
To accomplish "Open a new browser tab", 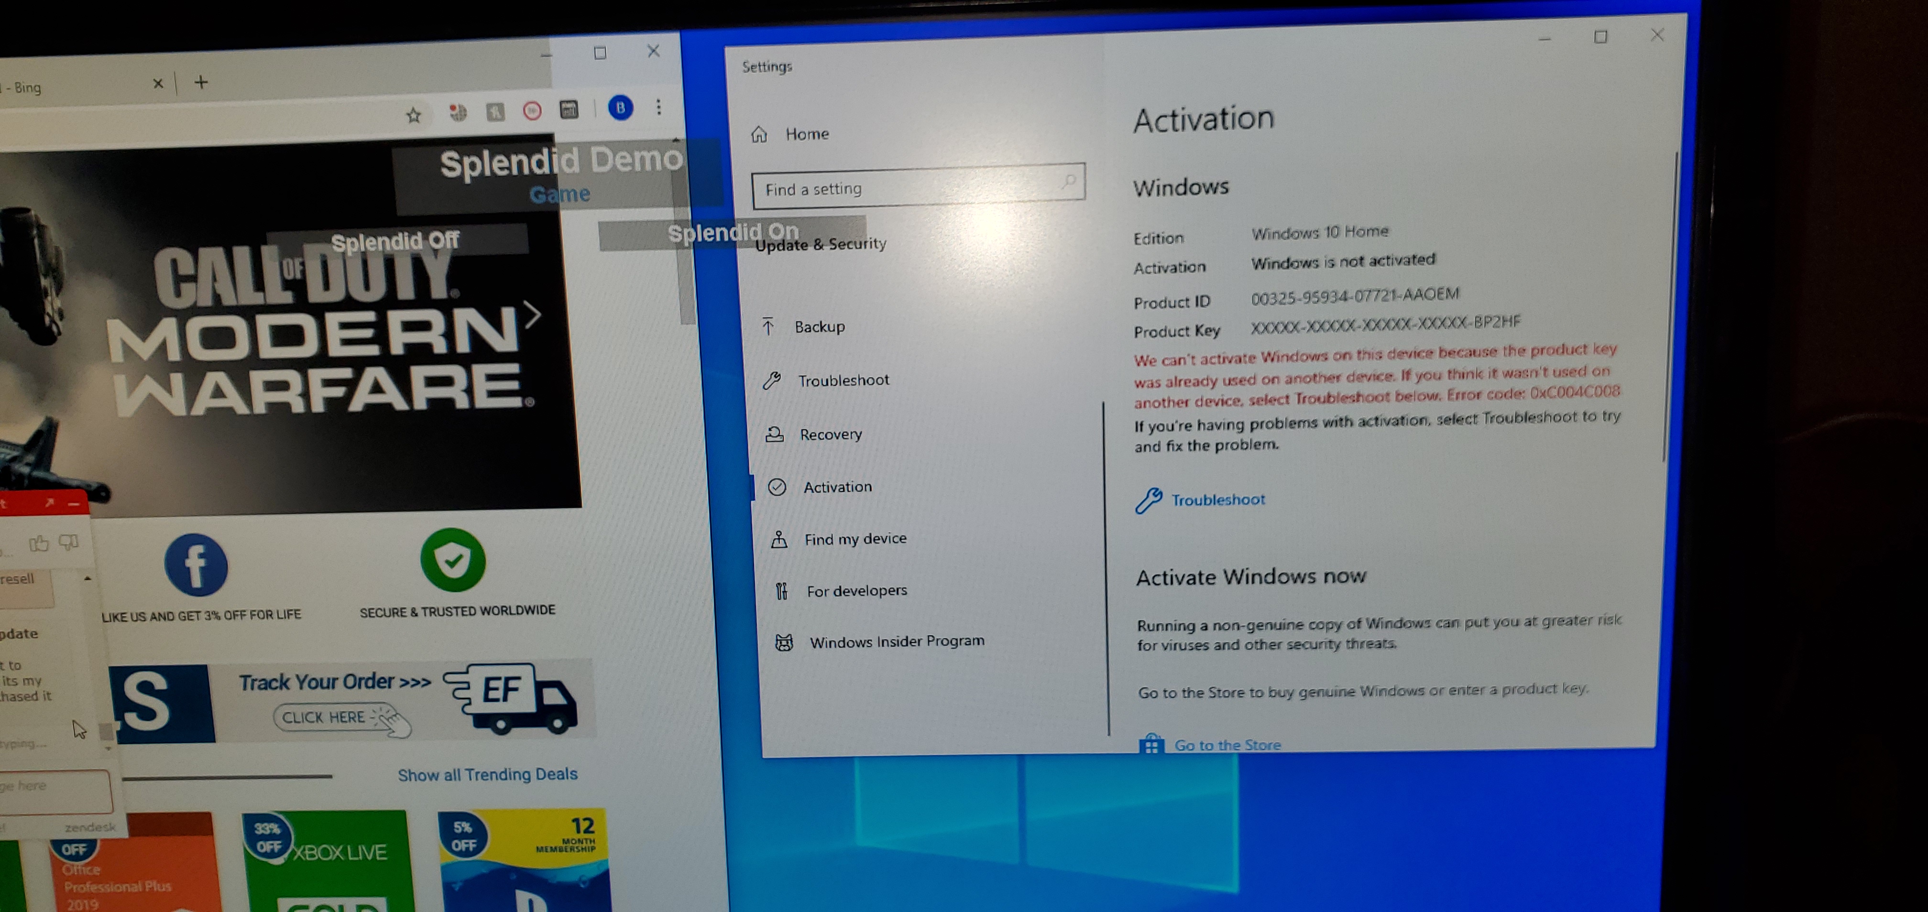I will click(200, 82).
